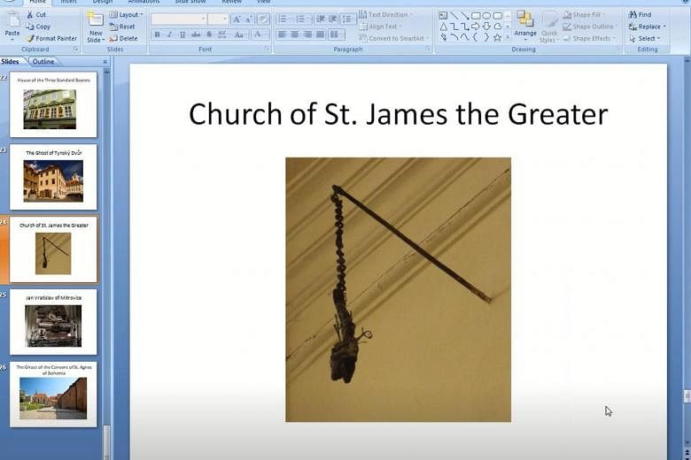Open the Font dialog box launcher
Viewport: 691px width, 460px height.
[267, 50]
